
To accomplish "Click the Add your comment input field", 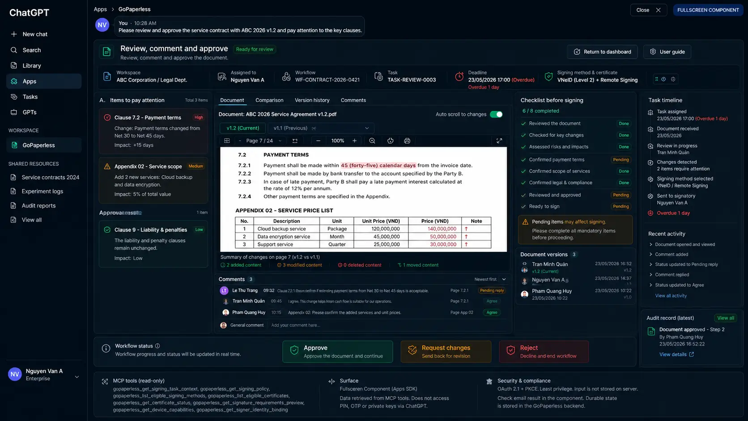I will (387, 325).
